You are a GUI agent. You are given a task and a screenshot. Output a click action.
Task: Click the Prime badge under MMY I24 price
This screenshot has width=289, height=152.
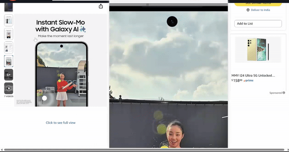249,81
